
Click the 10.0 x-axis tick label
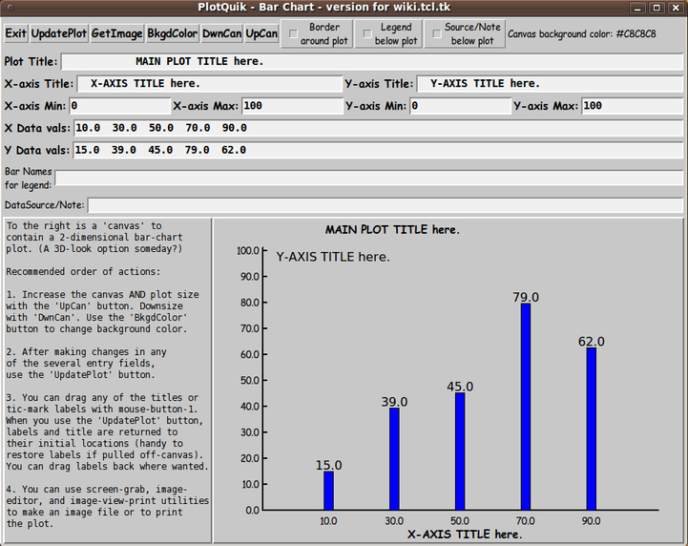pos(328,521)
